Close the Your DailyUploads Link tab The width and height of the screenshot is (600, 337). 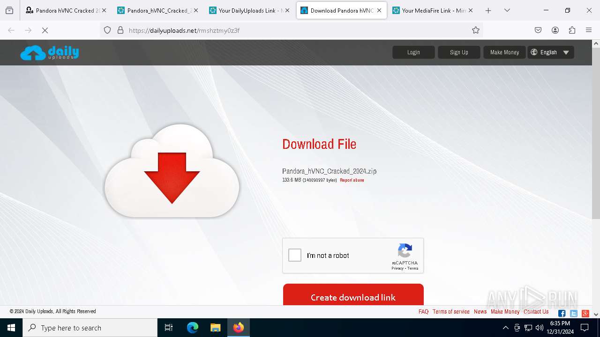point(287,10)
